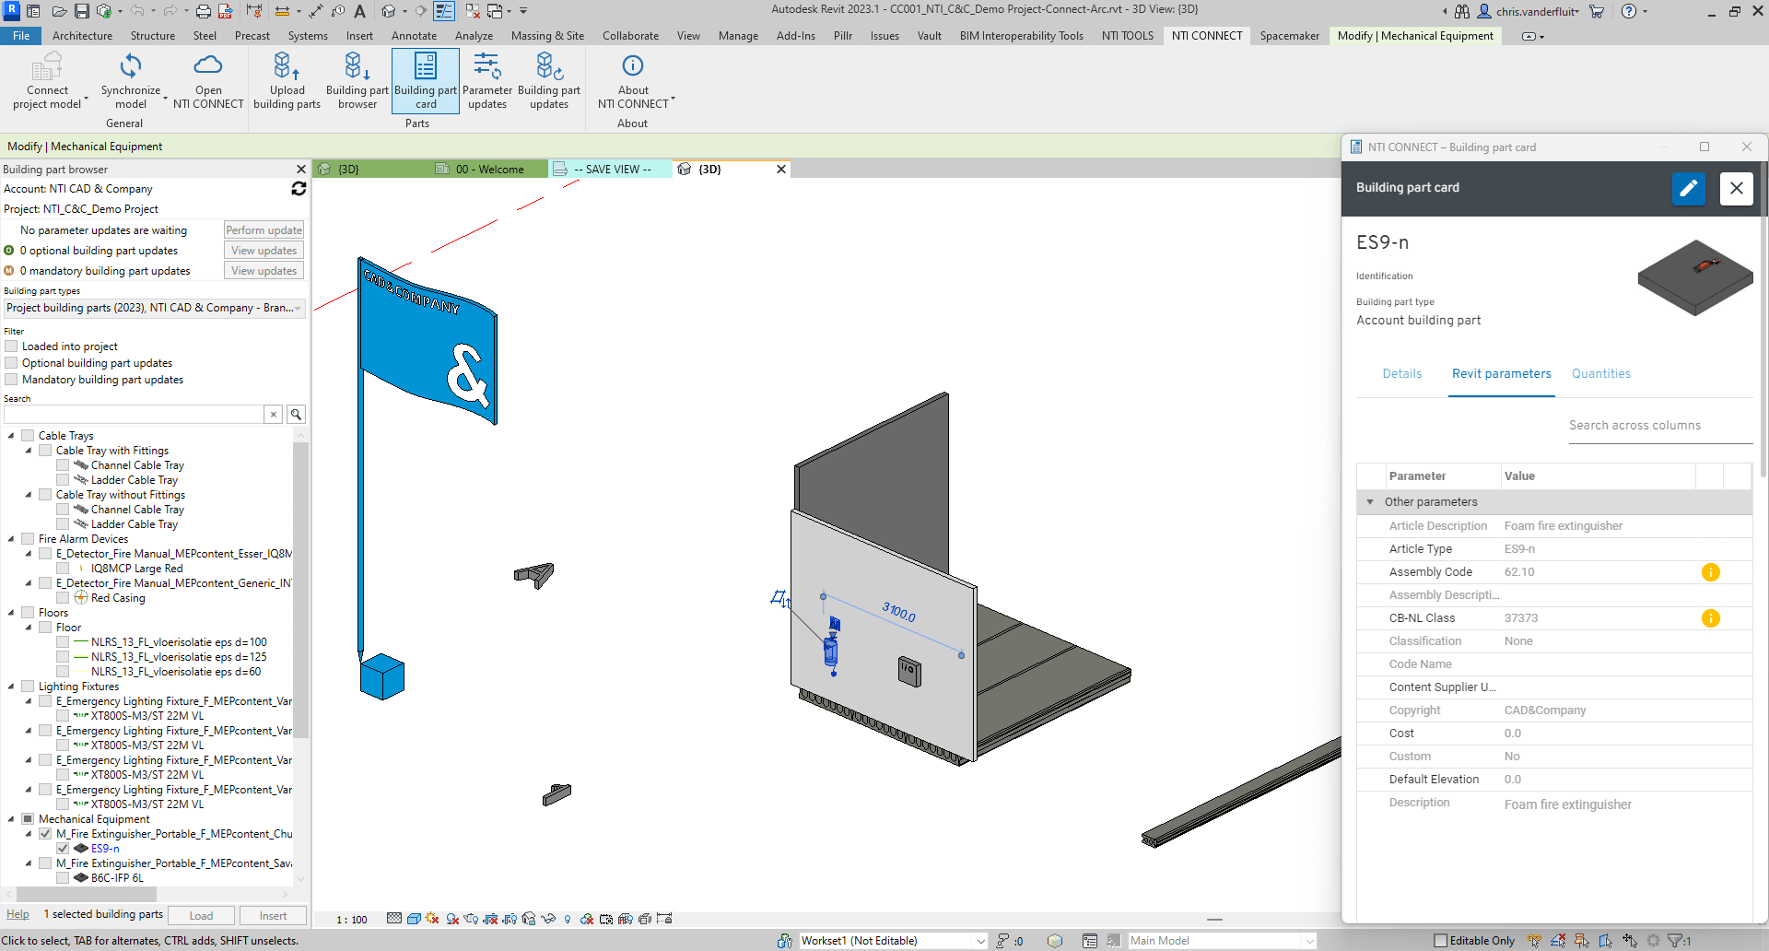
Task: Click Parameter updates icon
Action: point(486,66)
